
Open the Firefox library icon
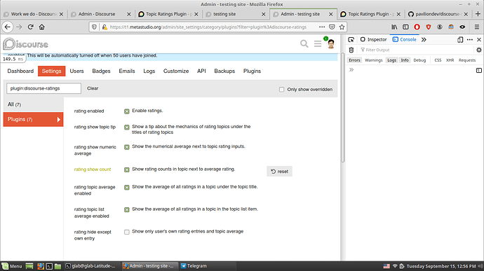coord(394,27)
